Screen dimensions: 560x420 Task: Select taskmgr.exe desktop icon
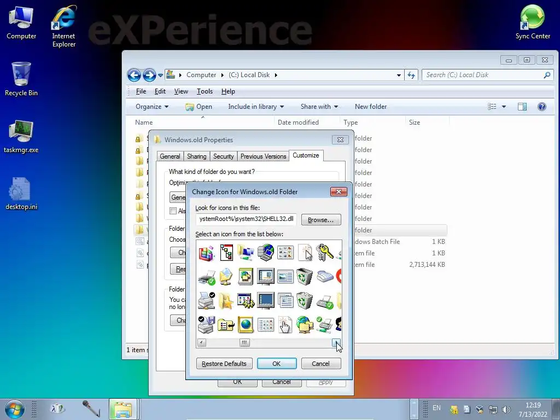click(21, 137)
